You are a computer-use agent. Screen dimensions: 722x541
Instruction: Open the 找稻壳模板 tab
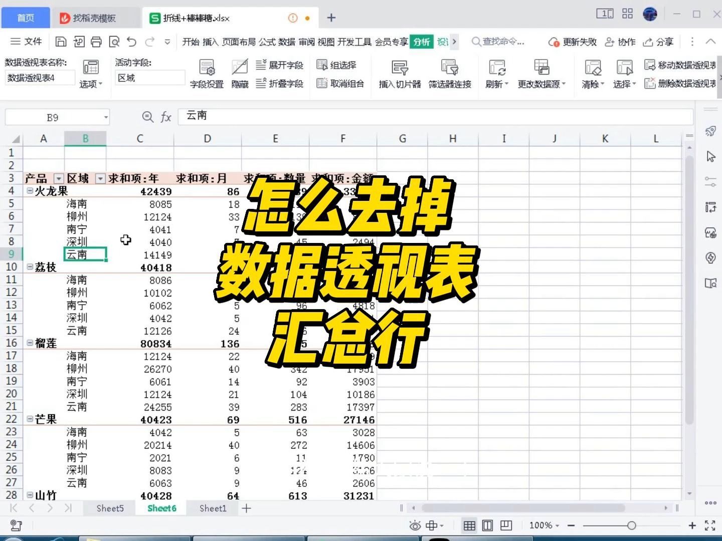94,18
